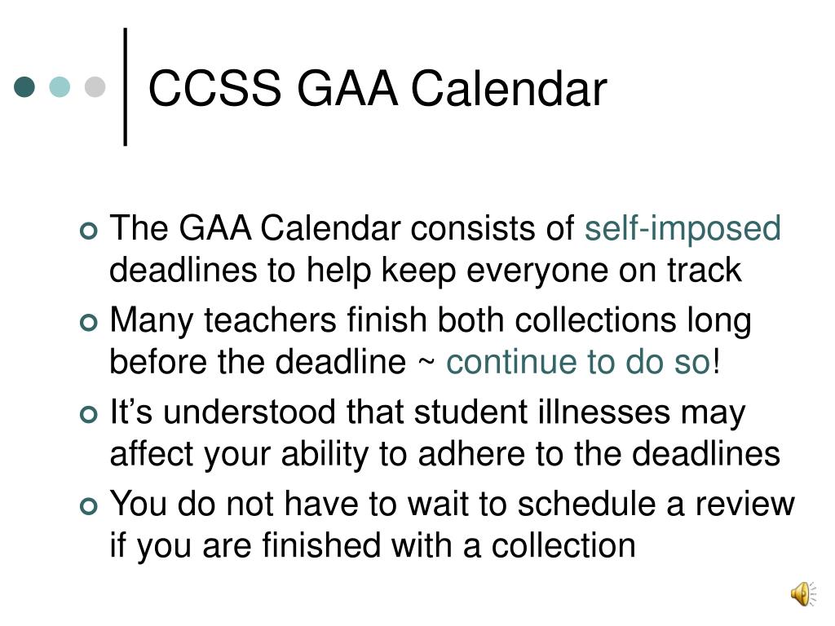Click the teal 'self-imposed' text
835x626 pixels.
click(683, 229)
